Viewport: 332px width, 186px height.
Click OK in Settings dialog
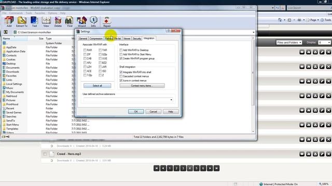point(136,112)
